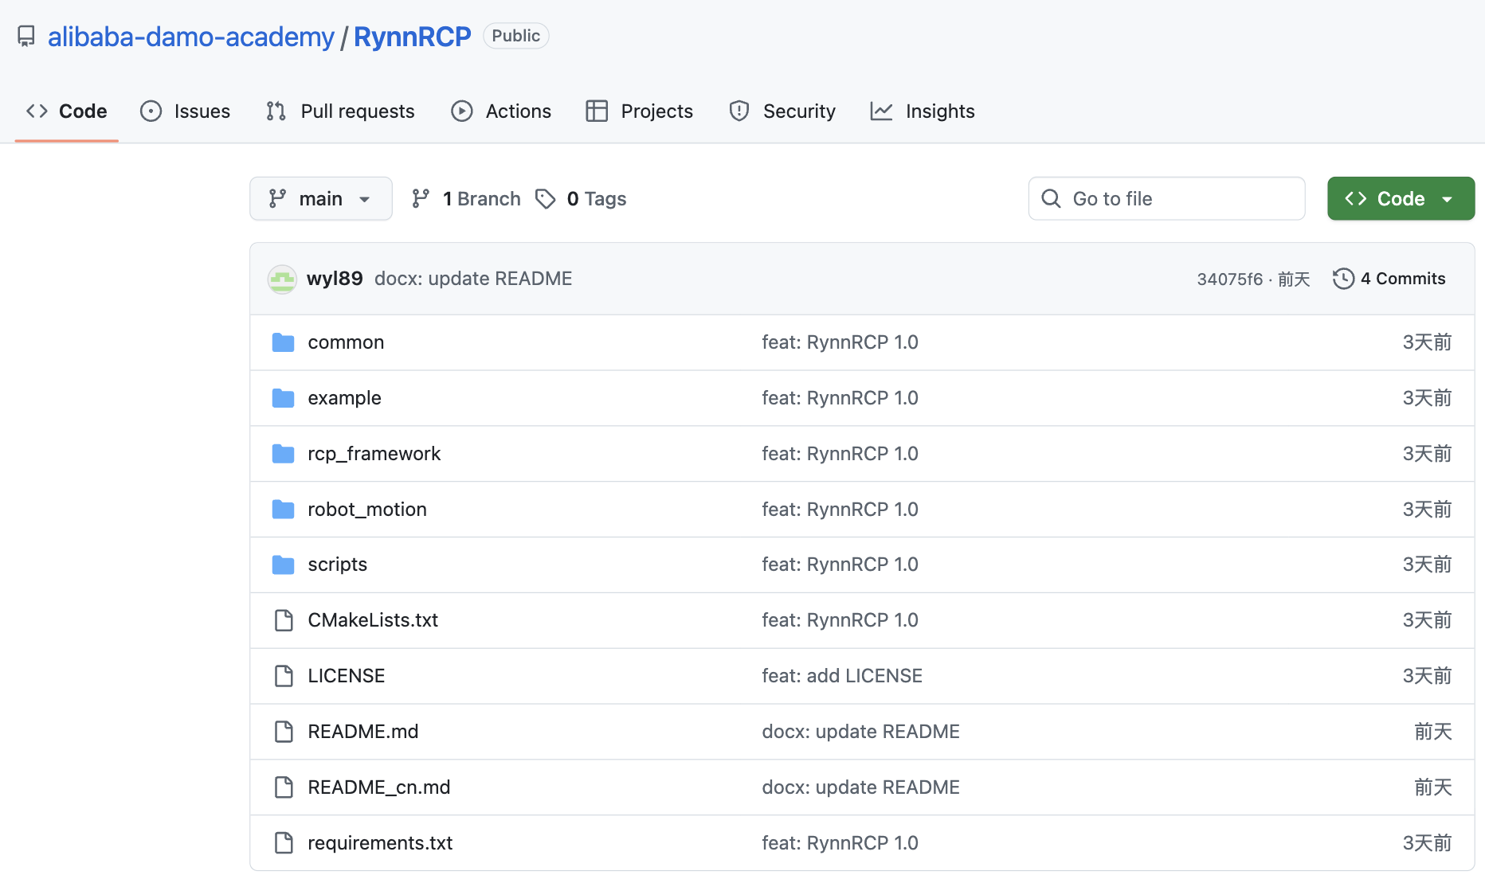Click wyl89's avatar image
The image size is (1485, 879).
click(x=282, y=279)
